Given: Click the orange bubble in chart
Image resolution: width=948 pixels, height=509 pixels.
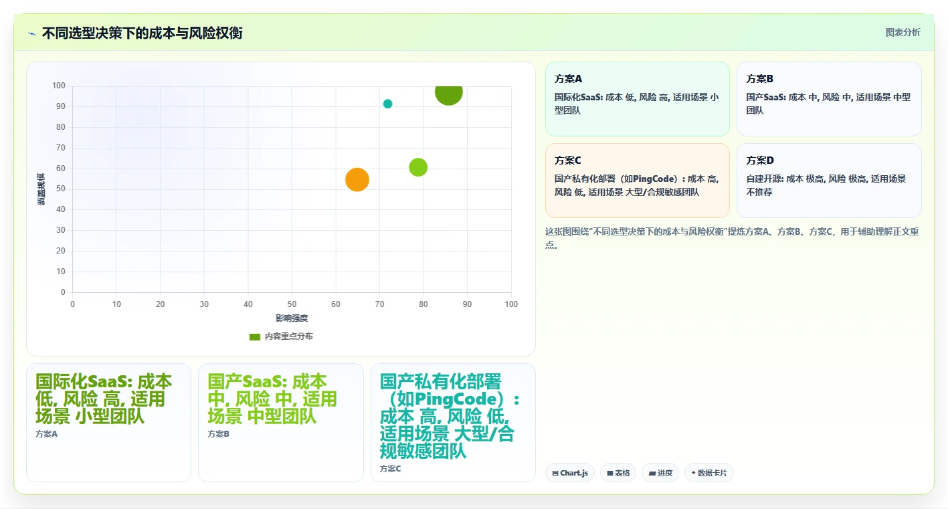Looking at the screenshot, I should pyautogui.click(x=357, y=179).
